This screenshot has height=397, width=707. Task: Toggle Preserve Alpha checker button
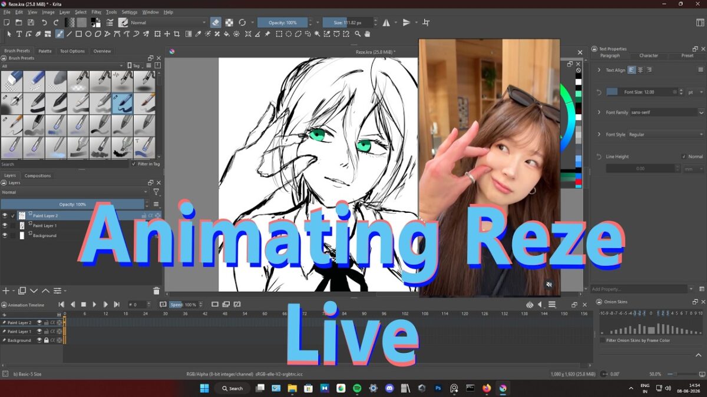pos(229,22)
